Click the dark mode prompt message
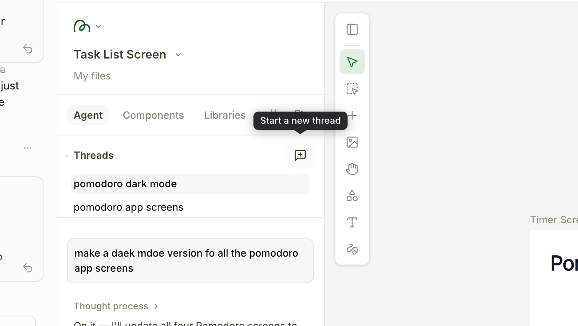The image size is (578, 326). tap(190, 261)
